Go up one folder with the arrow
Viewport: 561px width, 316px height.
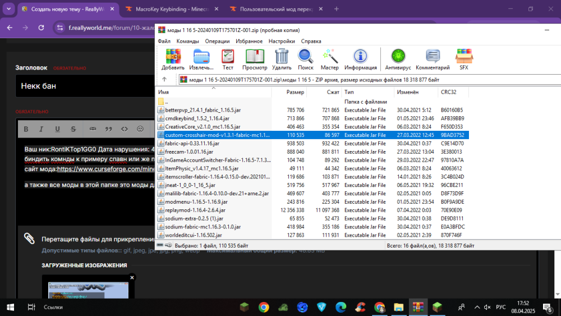pyautogui.click(x=164, y=80)
